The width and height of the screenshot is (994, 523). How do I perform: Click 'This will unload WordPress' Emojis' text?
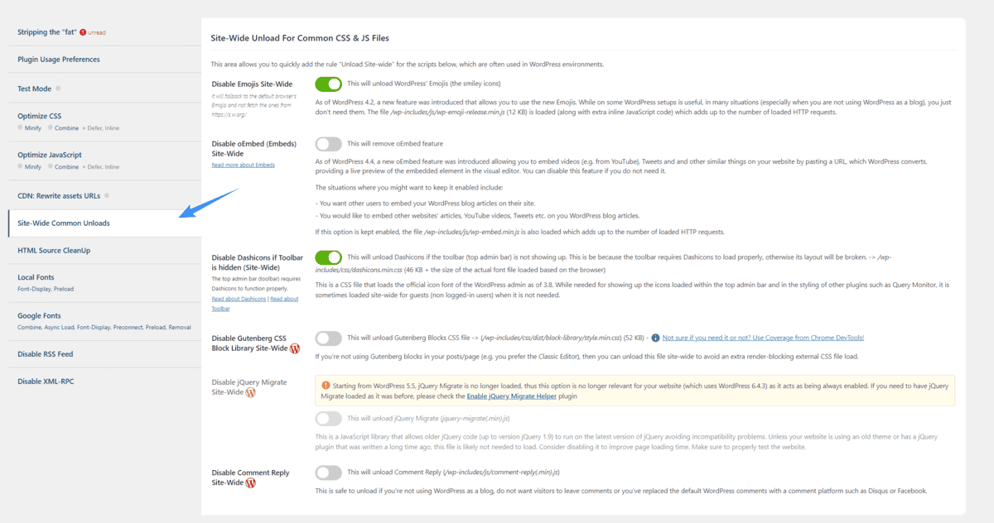pyautogui.click(x=424, y=84)
